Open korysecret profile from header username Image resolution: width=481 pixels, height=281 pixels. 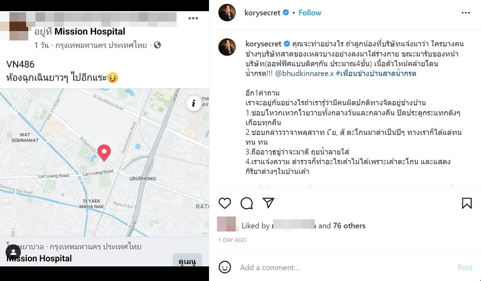[262, 13]
